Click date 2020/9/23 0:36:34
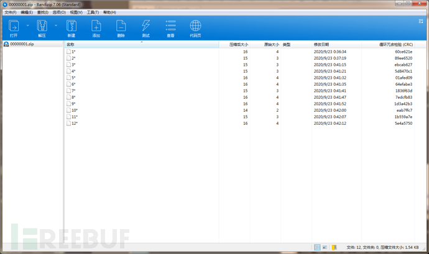This screenshot has height=254, width=429. [330, 52]
